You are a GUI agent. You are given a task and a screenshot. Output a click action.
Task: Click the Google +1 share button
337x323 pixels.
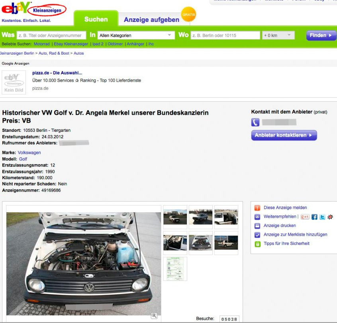tap(305, 217)
